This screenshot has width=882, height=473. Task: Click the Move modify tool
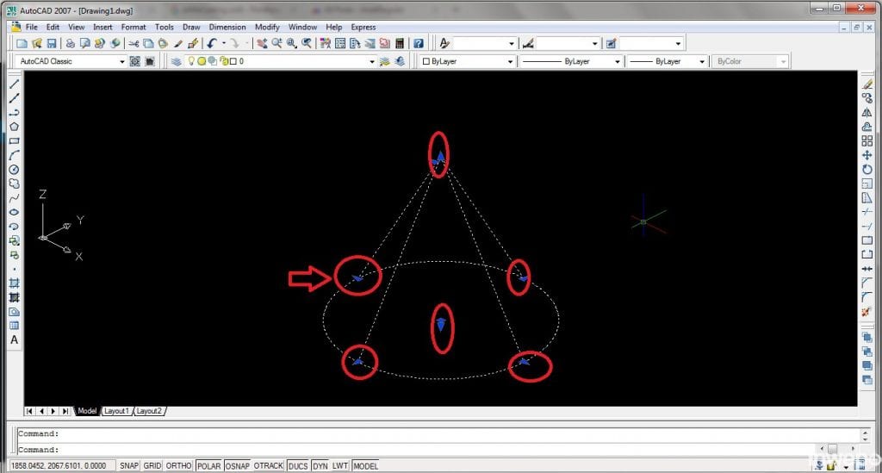click(x=866, y=155)
